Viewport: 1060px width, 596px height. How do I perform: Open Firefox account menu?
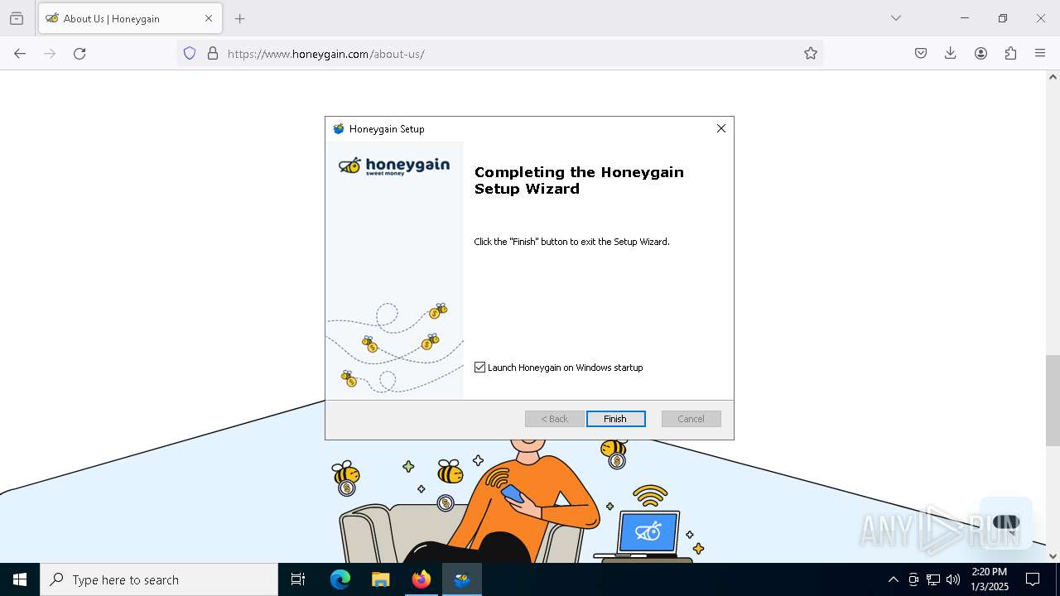pos(980,54)
